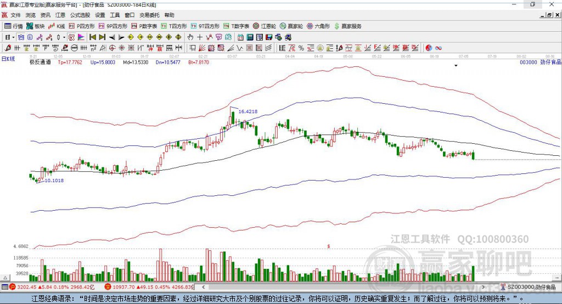Click the black right arrow icon

pos(121,37)
